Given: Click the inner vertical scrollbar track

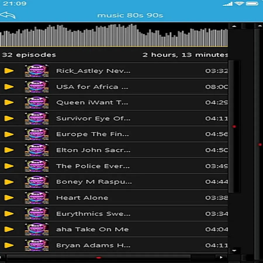Looking at the screenshot, I should [x=234, y=127].
